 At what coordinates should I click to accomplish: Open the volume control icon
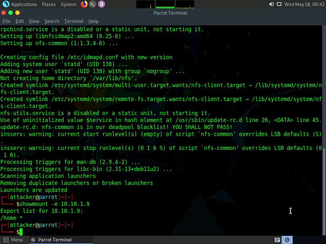point(271,4)
